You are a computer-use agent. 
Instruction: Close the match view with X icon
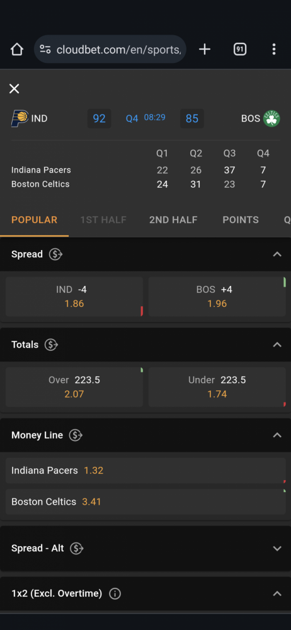point(14,89)
